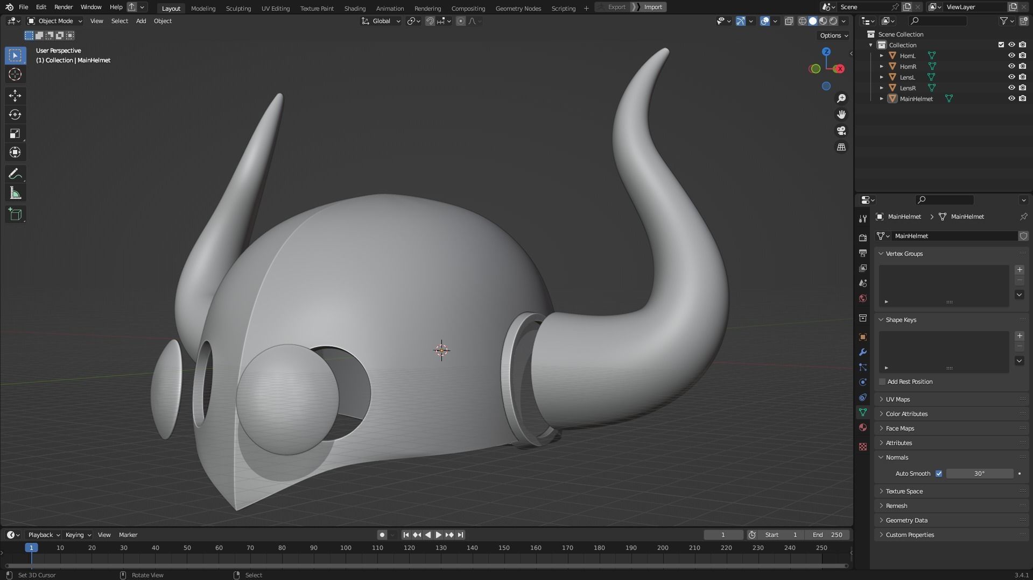The image size is (1033, 580).
Task: Toggle Collection exclude checkbox in outliner
Action: point(1001,45)
